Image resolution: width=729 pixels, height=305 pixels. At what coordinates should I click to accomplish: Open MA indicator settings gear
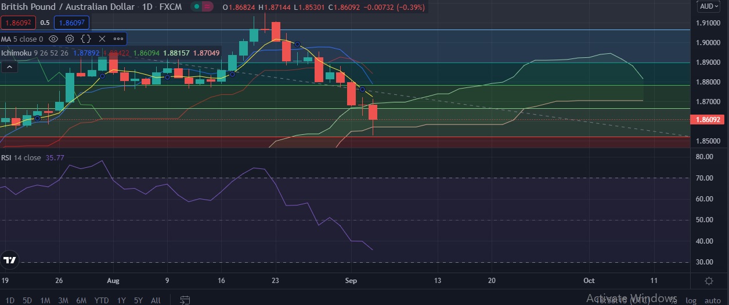[x=70, y=39]
